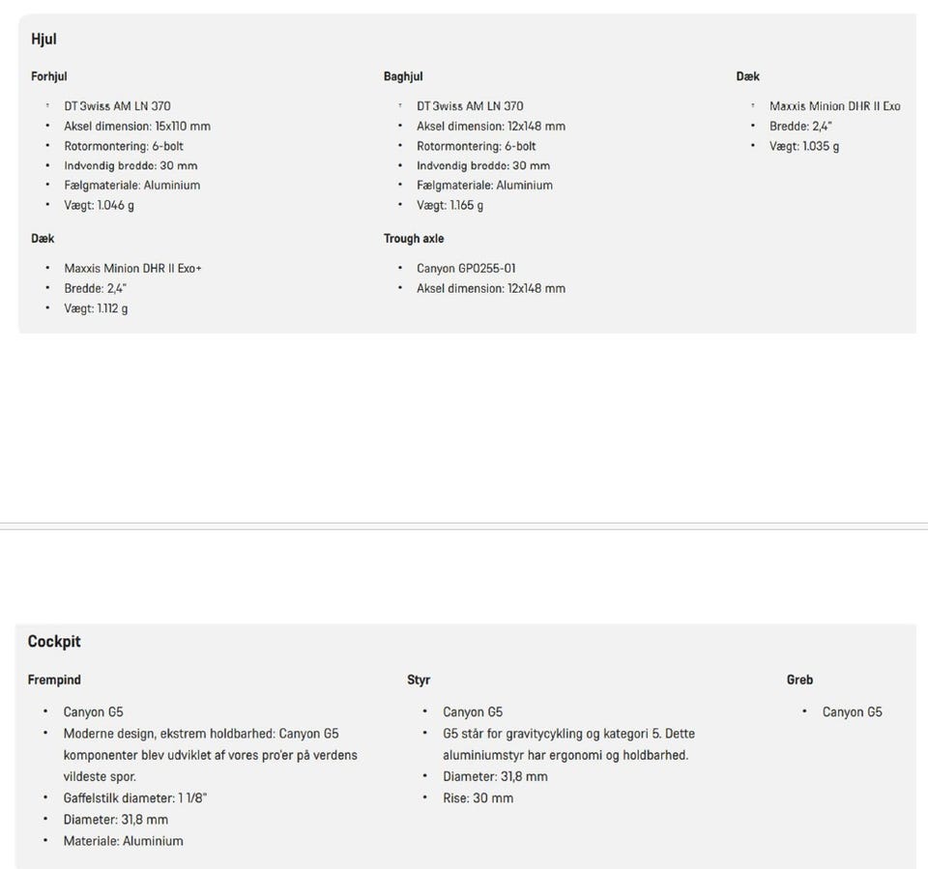
Task: Click the Rise: 30 mm entry
Action: click(478, 798)
